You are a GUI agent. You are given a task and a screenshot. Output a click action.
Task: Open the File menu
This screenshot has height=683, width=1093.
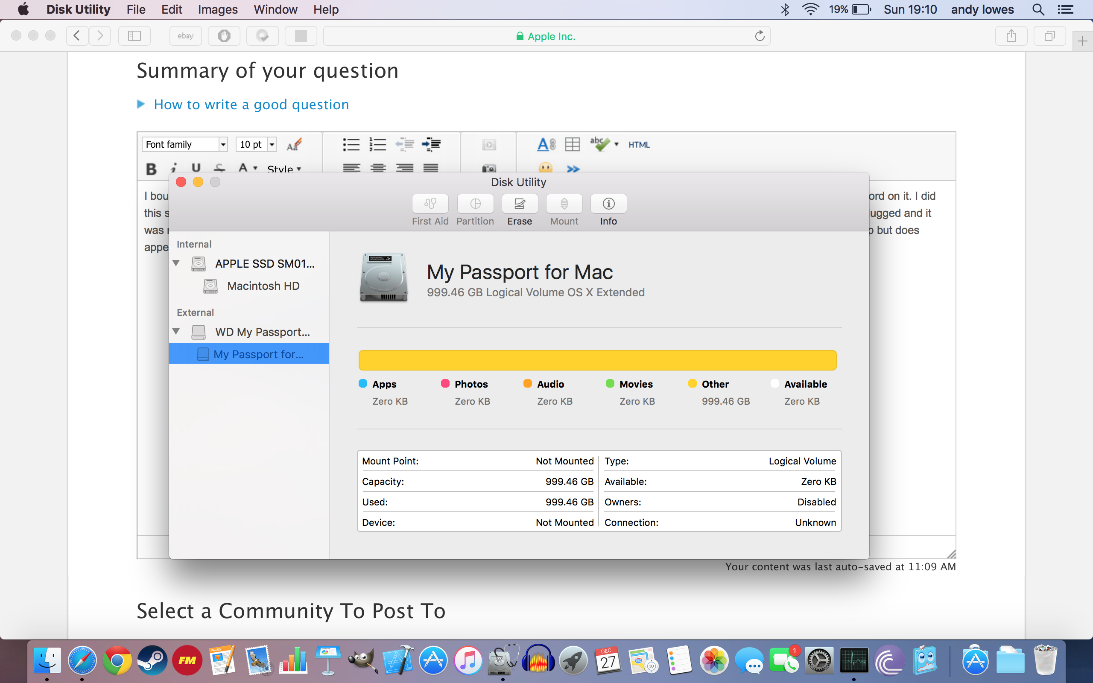135,9
